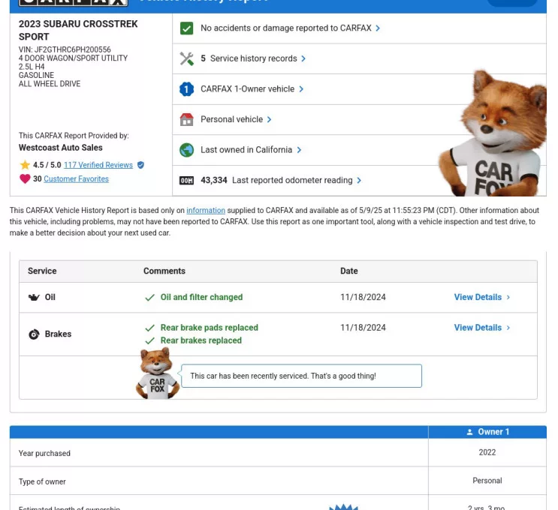This screenshot has height=510, width=558.
Task: Click the Brakes service icon
Action: coord(34,334)
